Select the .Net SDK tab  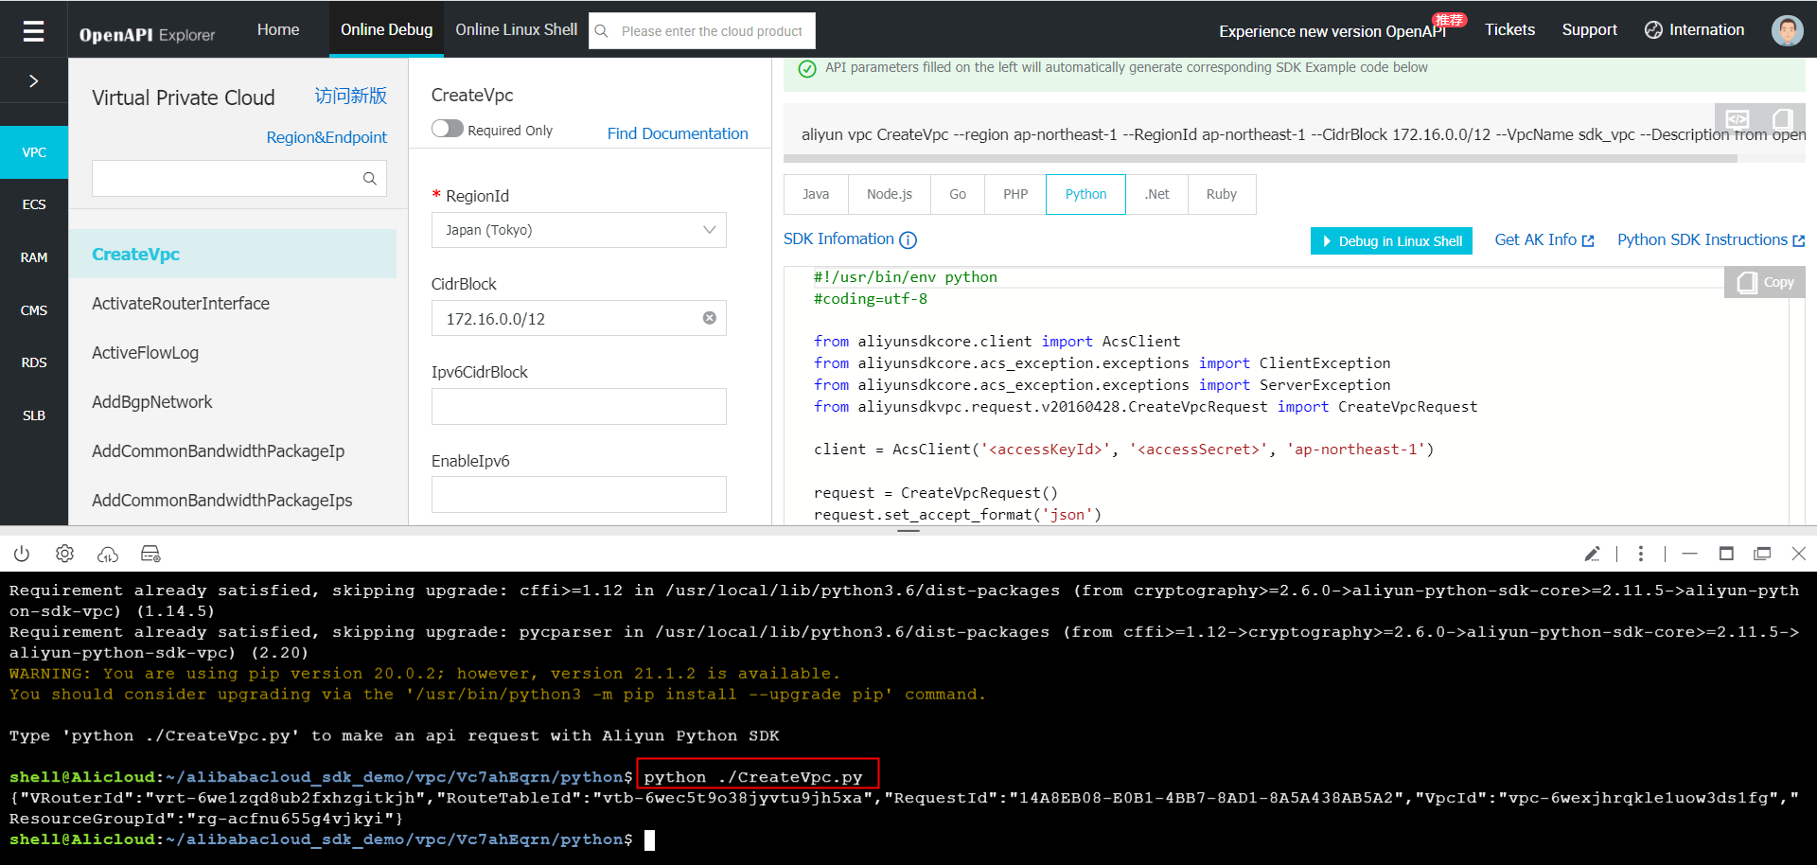pos(1156,194)
